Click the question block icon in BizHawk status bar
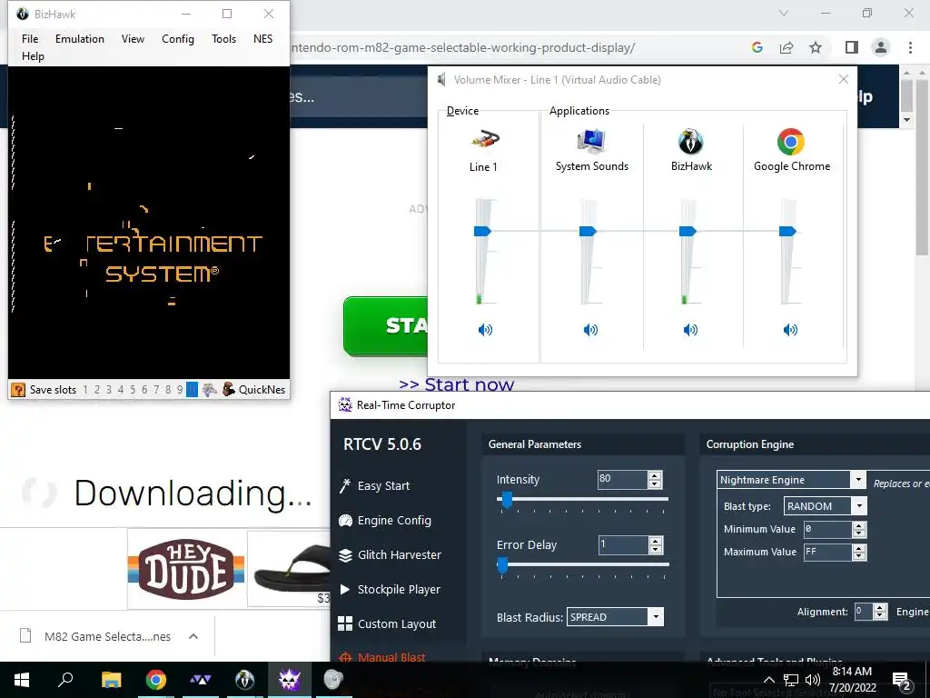 (x=18, y=389)
